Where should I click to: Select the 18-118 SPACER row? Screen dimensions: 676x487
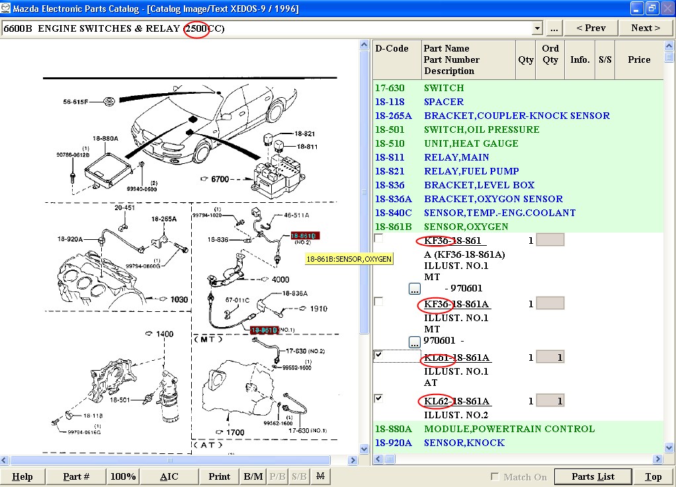(518, 102)
